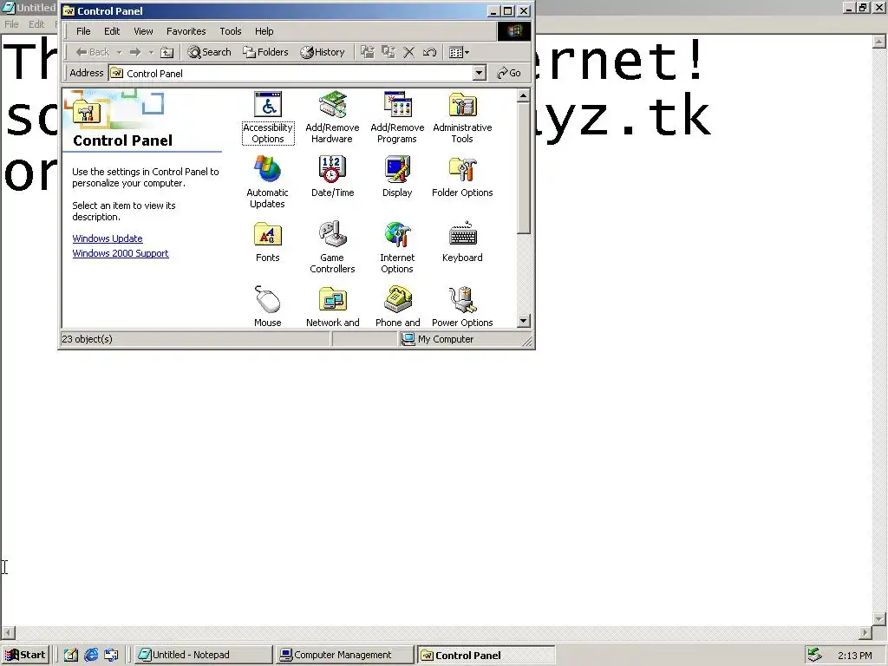Viewport: 888px width, 666px height.
Task: Open Notepad's Edit menu
Action: (36, 23)
